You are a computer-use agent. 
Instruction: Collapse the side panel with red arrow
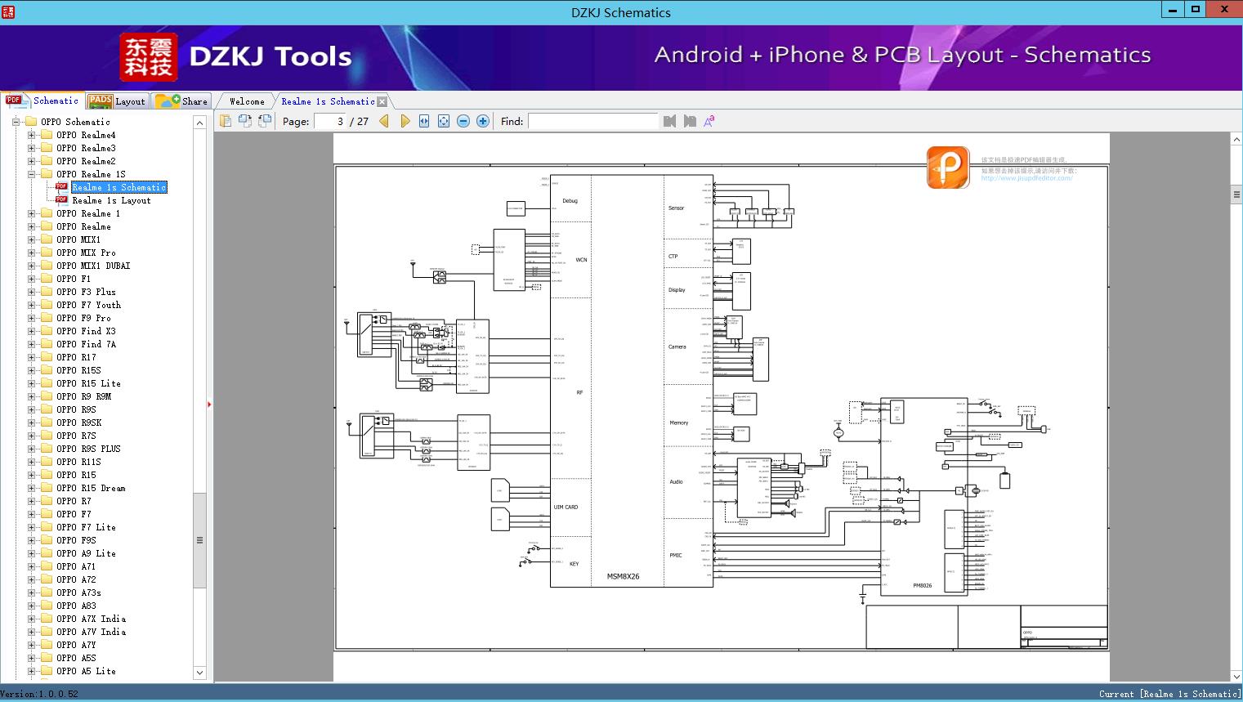(209, 404)
